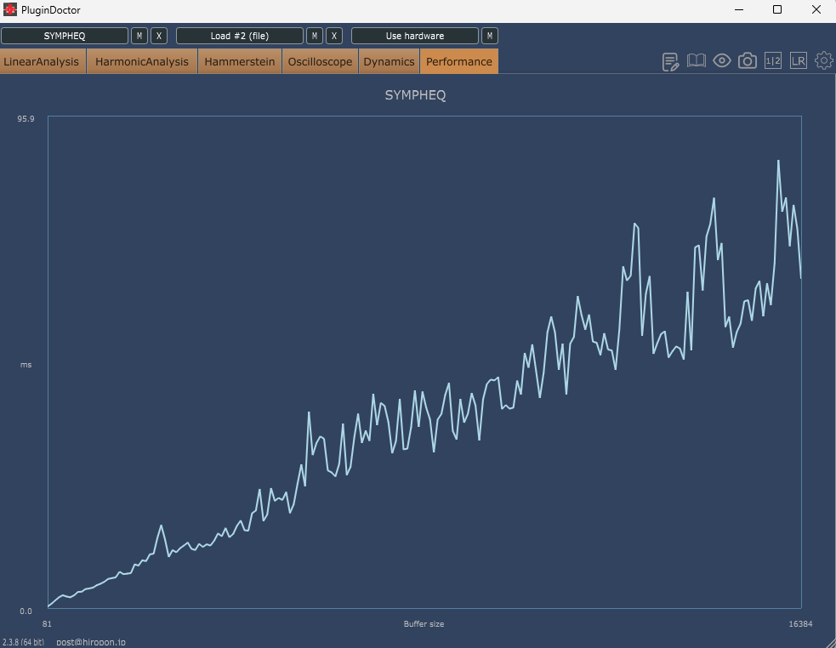
Task: Minimize the PluginDoctor window
Action: (739, 9)
